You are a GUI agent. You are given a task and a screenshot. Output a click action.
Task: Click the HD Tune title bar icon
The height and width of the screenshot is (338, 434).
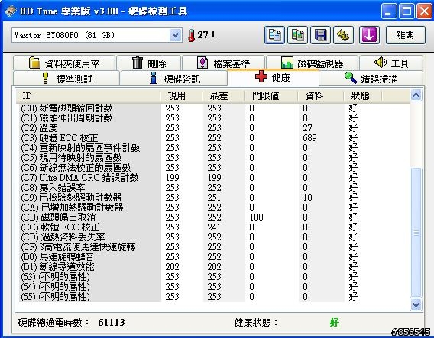click(10, 11)
